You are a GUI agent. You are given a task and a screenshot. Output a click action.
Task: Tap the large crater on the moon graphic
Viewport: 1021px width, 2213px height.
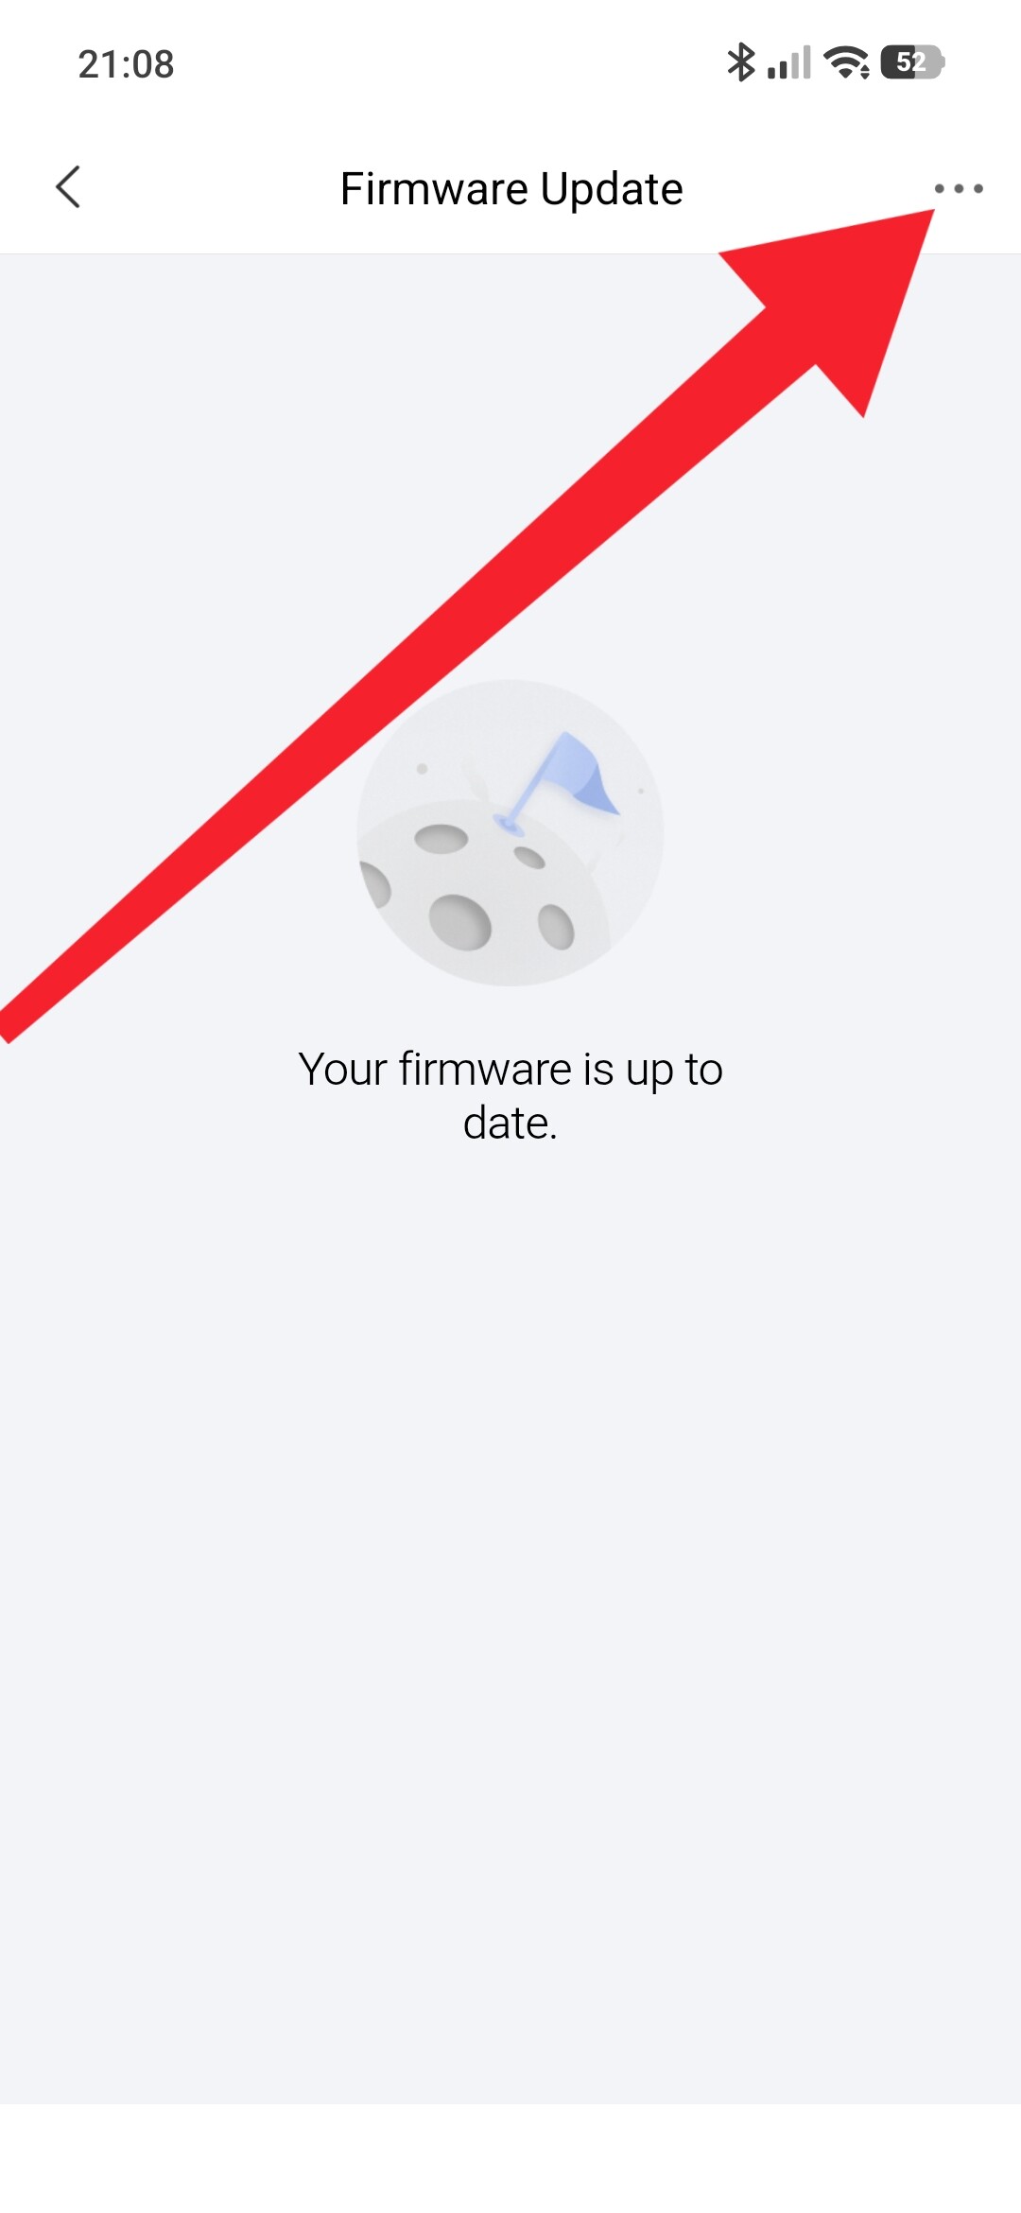tap(460, 921)
